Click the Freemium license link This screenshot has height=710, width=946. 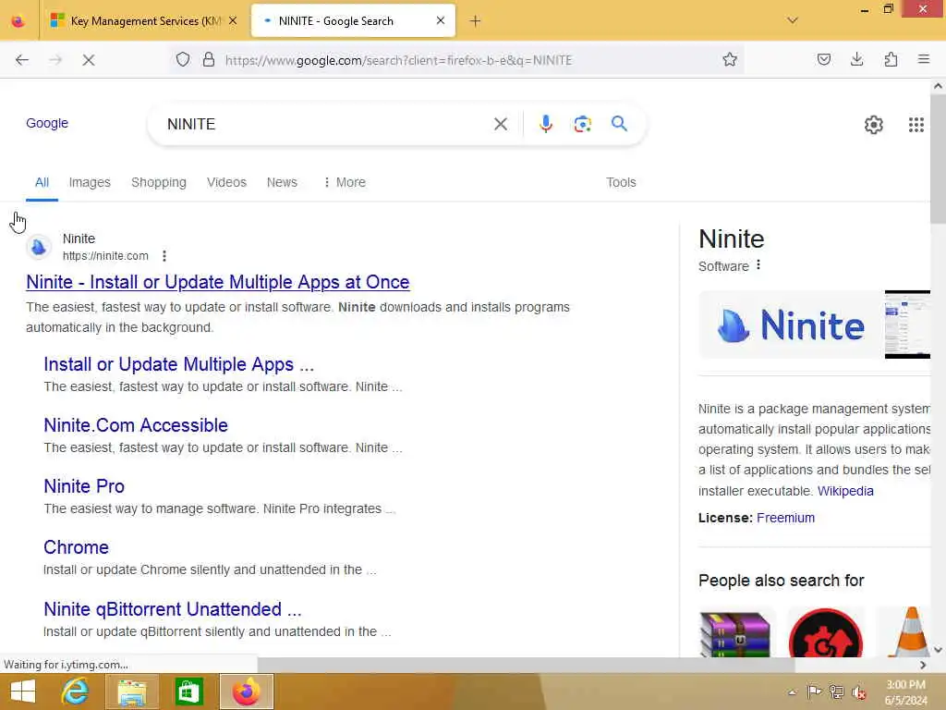[x=785, y=518]
